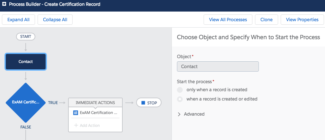This screenshot has width=325, height=140.
Task: Click the FALSE branch label
Action: coord(26,127)
